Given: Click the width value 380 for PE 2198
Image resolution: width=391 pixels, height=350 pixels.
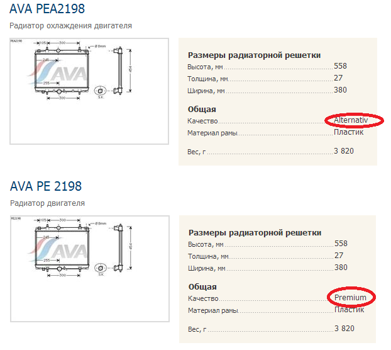Looking at the screenshot, I should tap(341, 267).
